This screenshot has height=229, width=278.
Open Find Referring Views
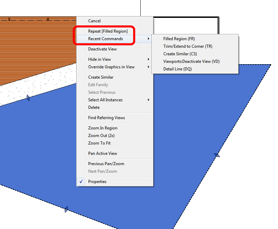(107, 117)
